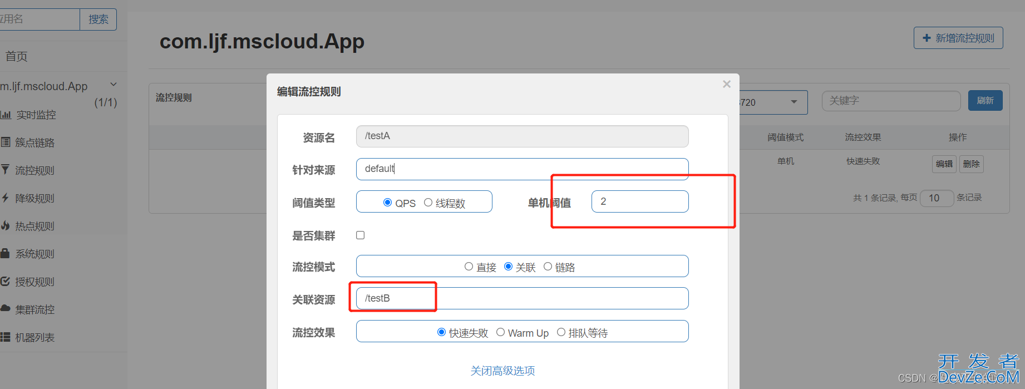Click the 单机阈值 input field
The image size is (1025, 389).
coord(640,201)
